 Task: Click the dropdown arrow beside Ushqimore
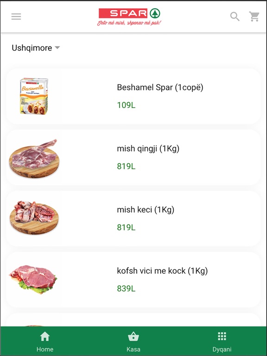click(x=57, y=48)
